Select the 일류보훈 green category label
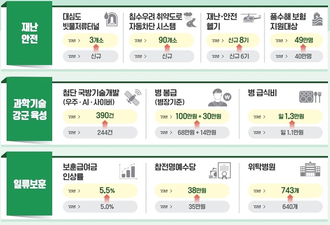The height and width of the screenshot is (225, 330). pyautogui.click(x=29, y=184)
